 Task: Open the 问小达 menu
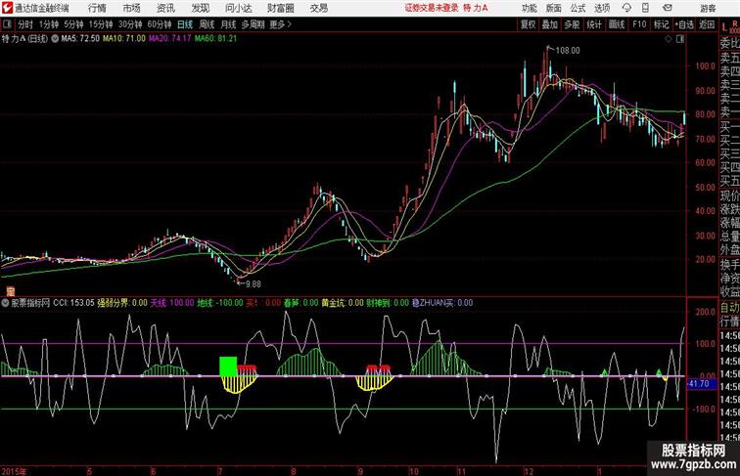pyautogui.click(x=238, y=8)
